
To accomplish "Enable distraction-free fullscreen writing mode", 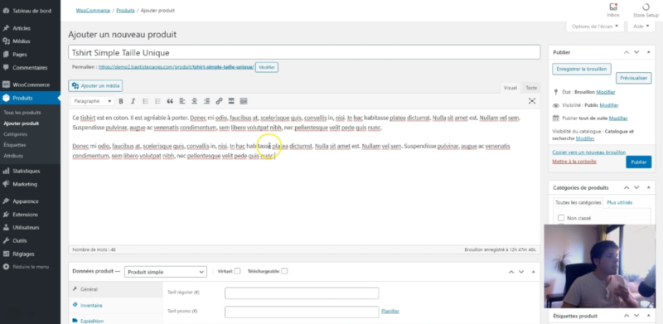I will click(532, 100).
